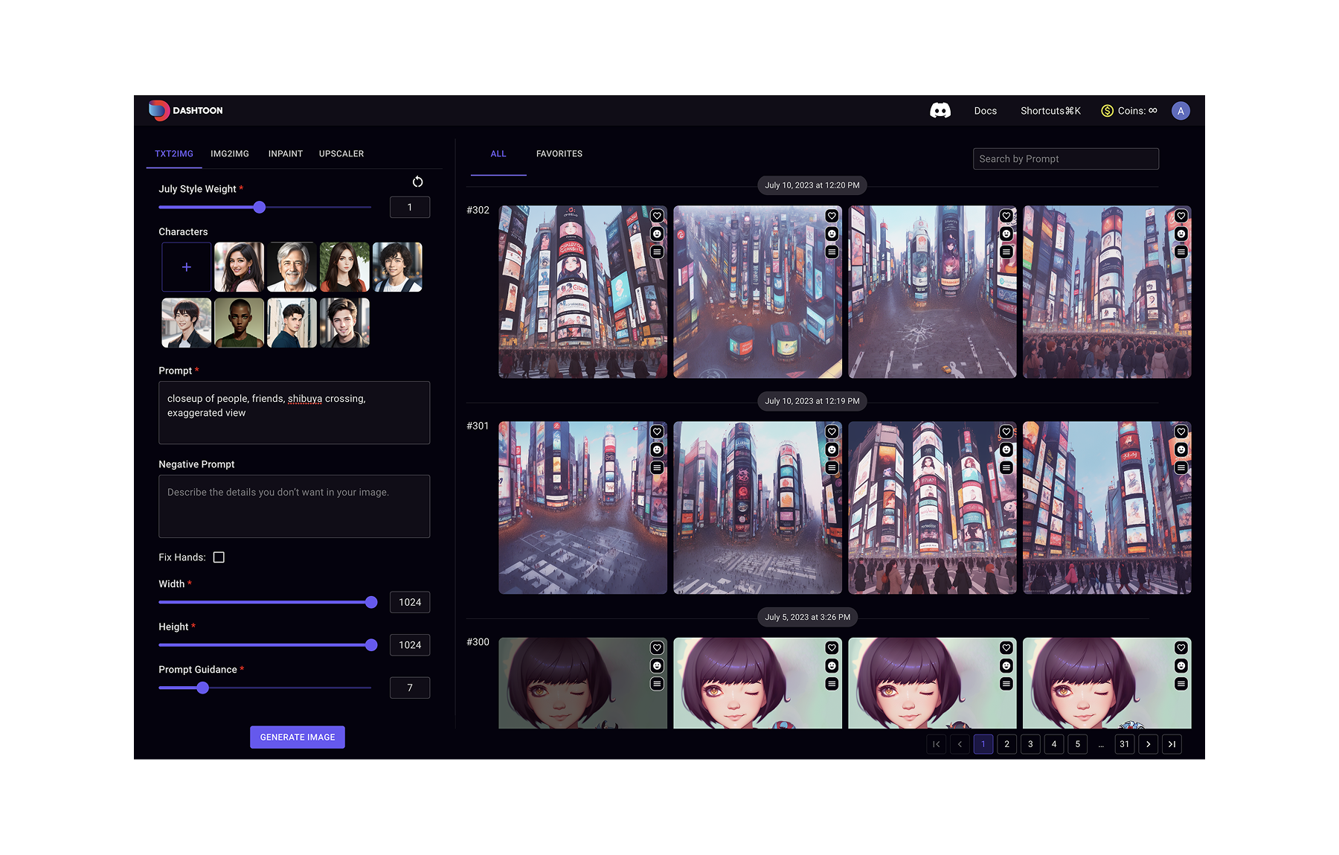Open the fourth image in batch #301
The image size is (1339, 855).
click(1107, 508)
